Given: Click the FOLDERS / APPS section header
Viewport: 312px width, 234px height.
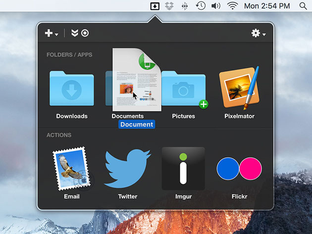Looking at the screenshot, I should 69,55.
